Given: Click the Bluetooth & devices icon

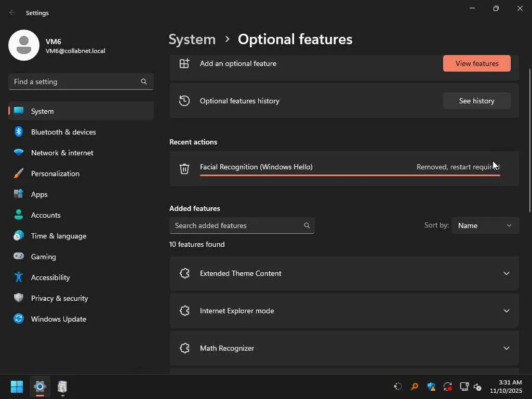Looking at the screenshot, I should point(19,132).
